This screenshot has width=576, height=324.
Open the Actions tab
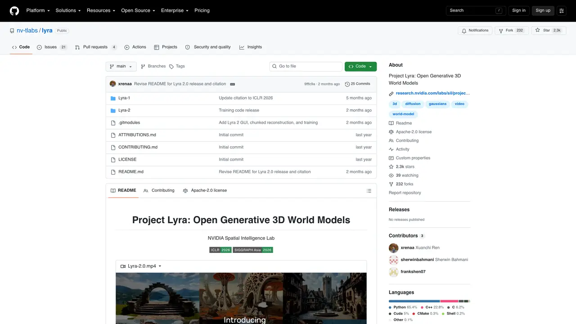[135, 47]
